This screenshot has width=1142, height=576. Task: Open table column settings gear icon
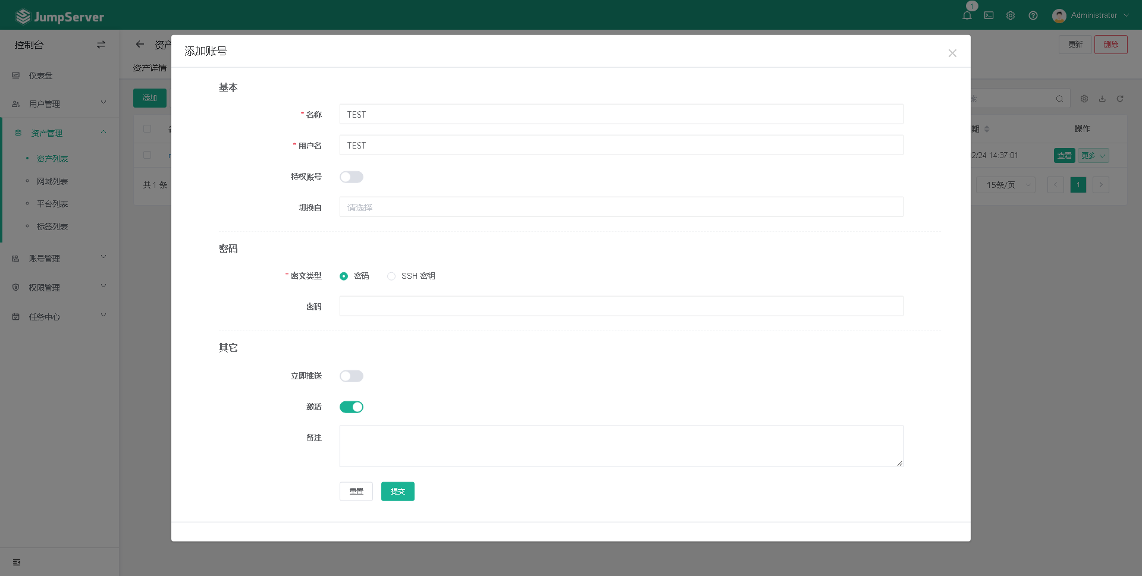pyautogui.click(x=1084, y=99)
